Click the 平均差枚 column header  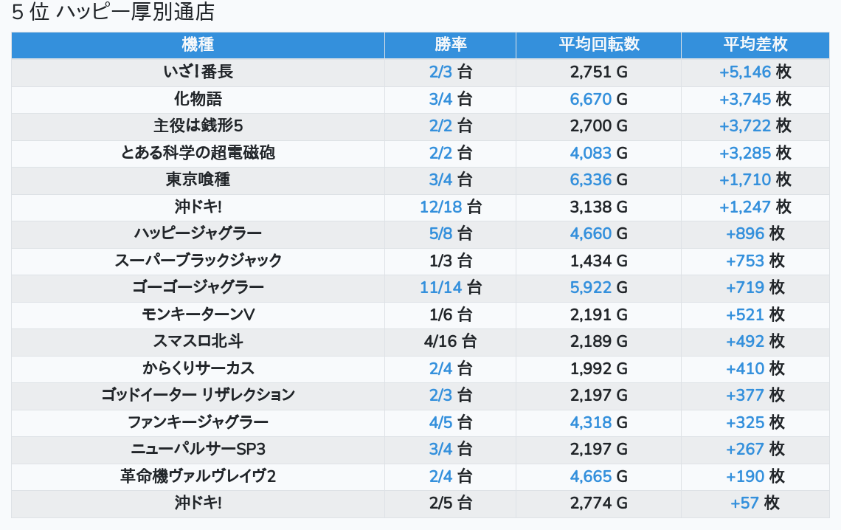coord(755,44)
